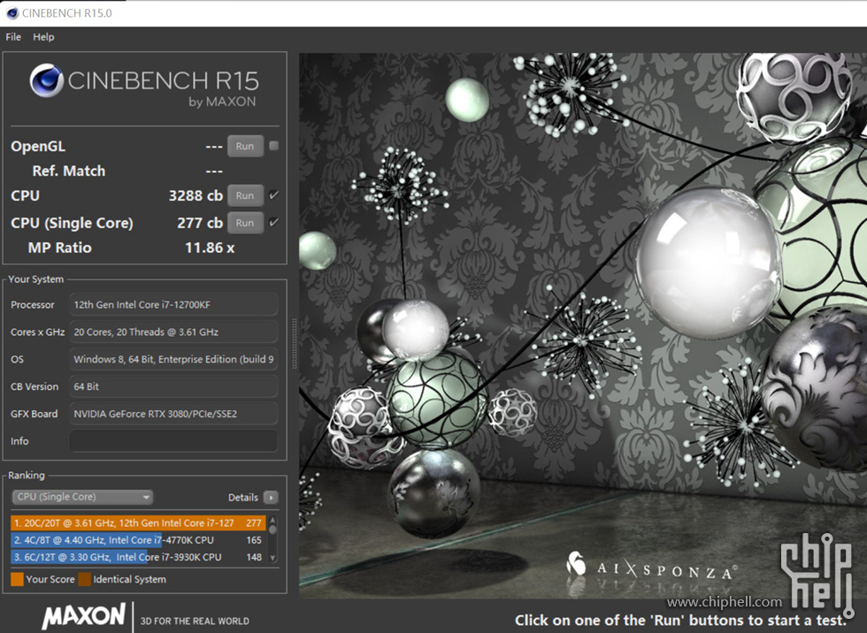Click the Cinebench logo sphere icon
This screenshot has height=633, width=867.
click(46, 80)
